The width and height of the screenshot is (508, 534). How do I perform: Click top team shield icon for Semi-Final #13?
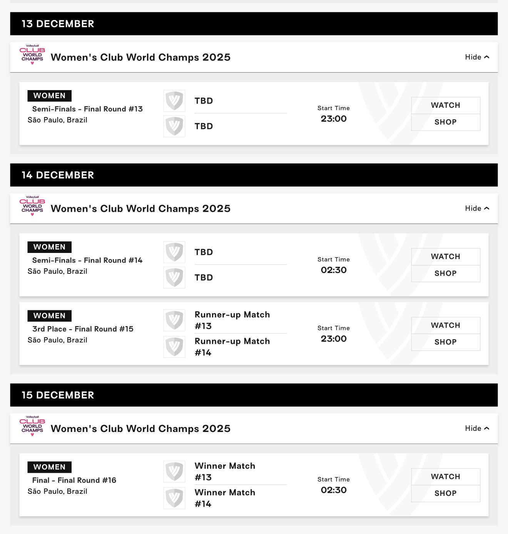click(174, 101)
